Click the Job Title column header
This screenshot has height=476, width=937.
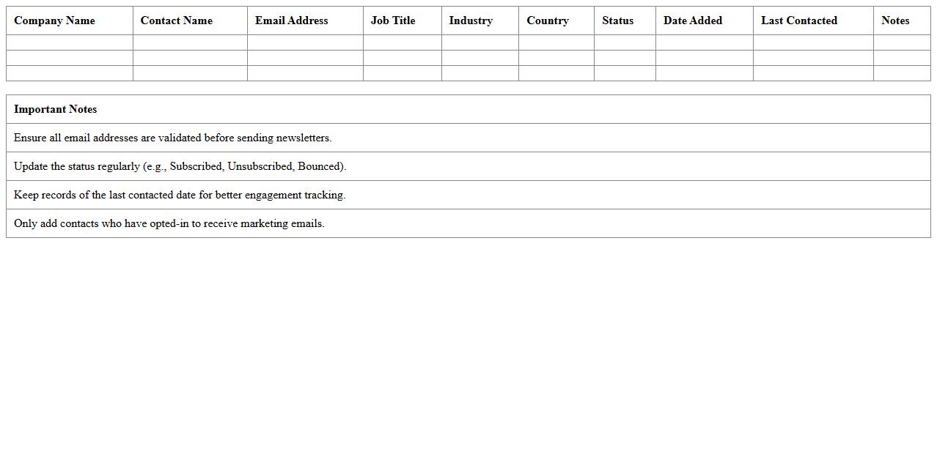pos(393,21)
